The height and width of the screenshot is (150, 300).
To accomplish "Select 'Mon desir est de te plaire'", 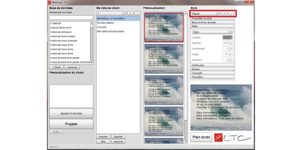I will point(118,31).
